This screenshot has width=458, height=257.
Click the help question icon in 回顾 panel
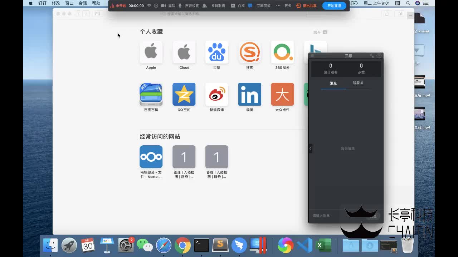pyautogui.click(x=379, y=56)
